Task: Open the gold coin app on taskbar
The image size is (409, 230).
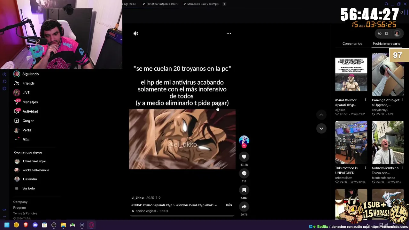Action: (16, 225)
